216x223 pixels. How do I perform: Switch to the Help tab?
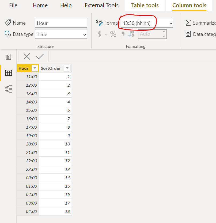tap(66, 5)
